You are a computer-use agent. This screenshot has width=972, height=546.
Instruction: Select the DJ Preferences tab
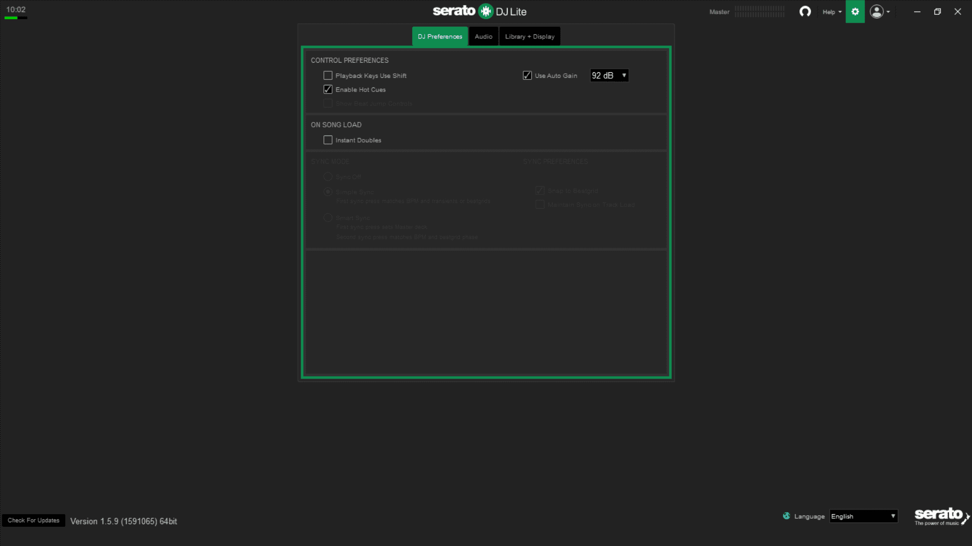click(439, 36)
